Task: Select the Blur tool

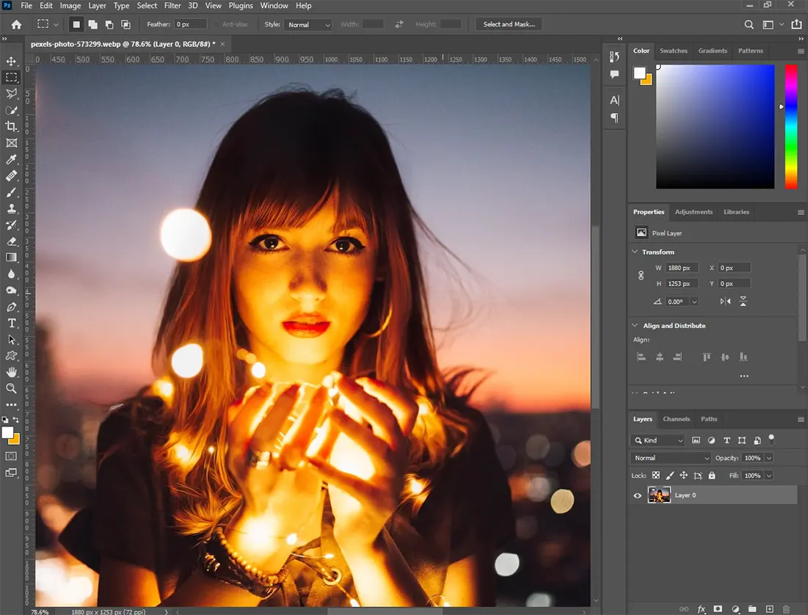Action: [x=11, y=274]
